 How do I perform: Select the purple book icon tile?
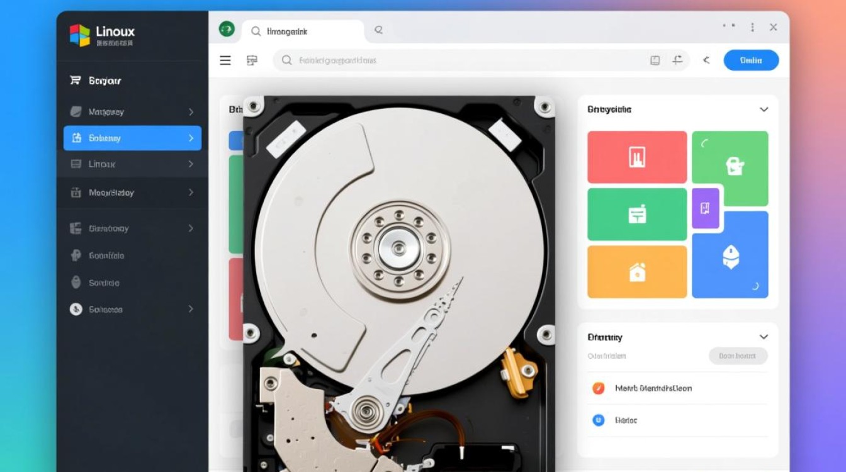[706, 208]
